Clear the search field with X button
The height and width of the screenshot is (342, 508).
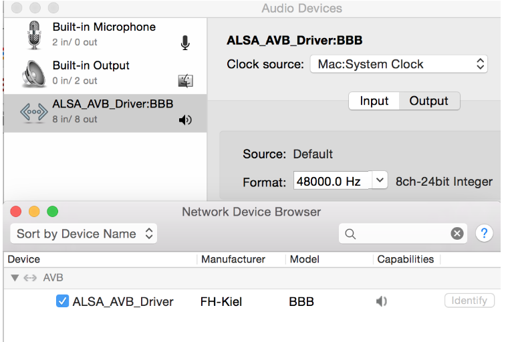457,233
